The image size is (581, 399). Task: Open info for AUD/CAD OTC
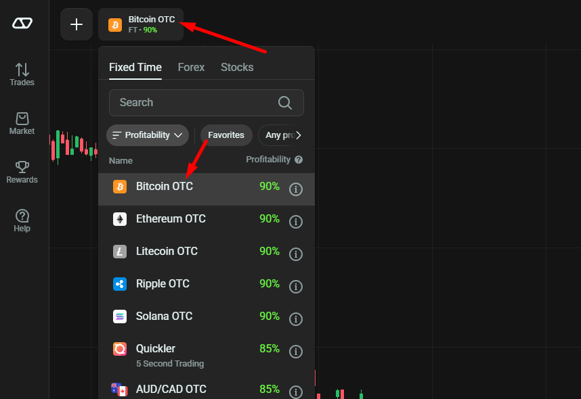296,392
